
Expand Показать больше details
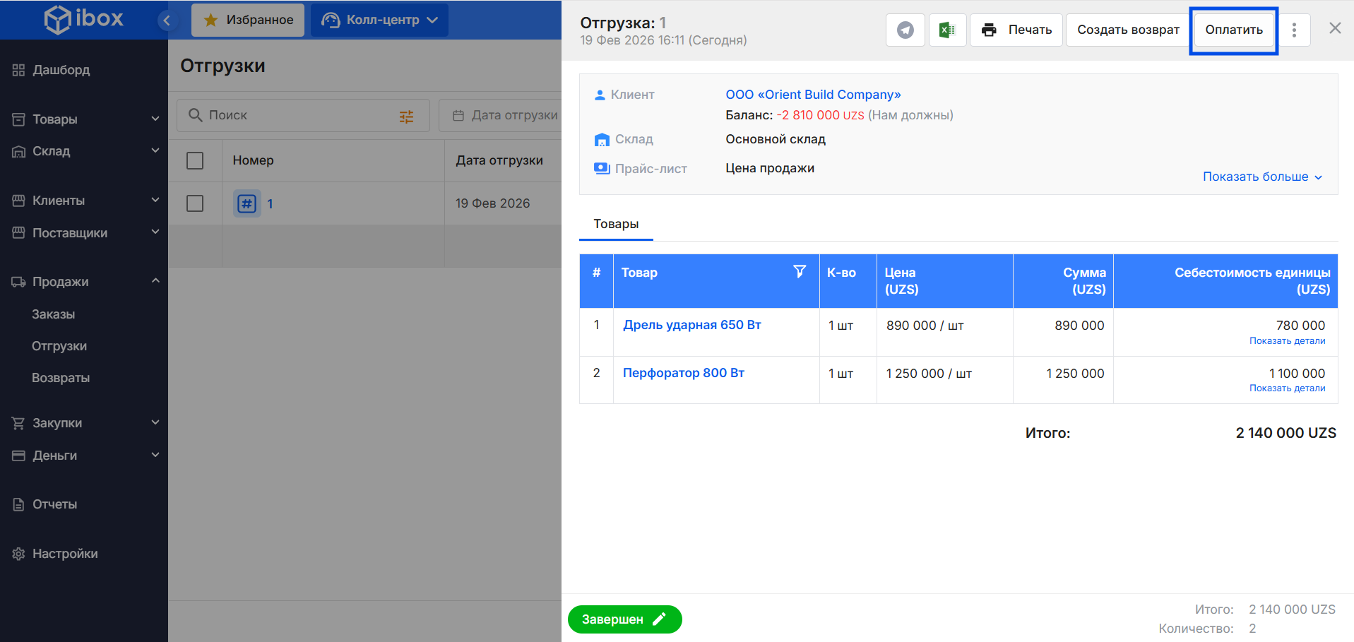pyautogui.click(x=1261, y=177)
